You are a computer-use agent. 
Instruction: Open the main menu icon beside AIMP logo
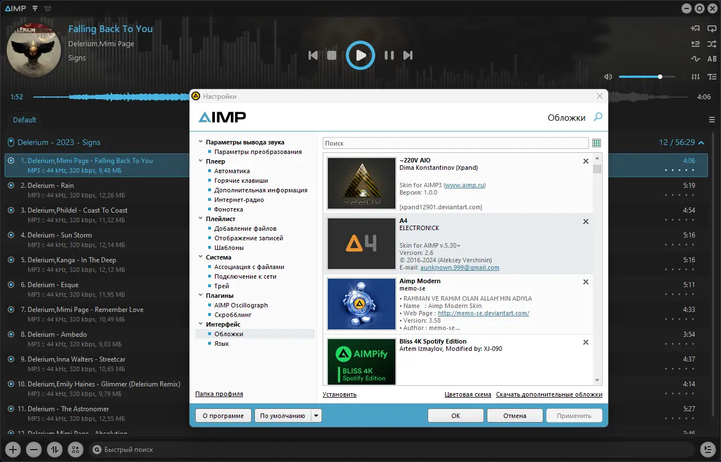pyautogui.click(x=35, y=8)
